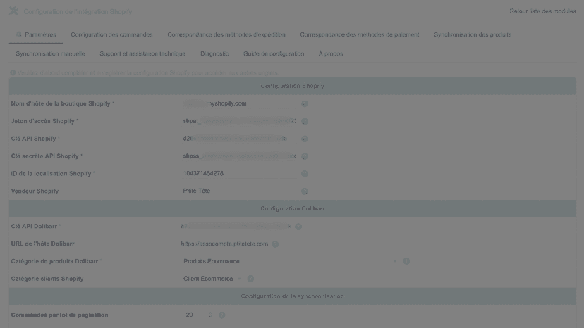Open Correspondance des méthodes d'expédition tab
Viewport: 584px width, 328px height.
click(226, 34)
